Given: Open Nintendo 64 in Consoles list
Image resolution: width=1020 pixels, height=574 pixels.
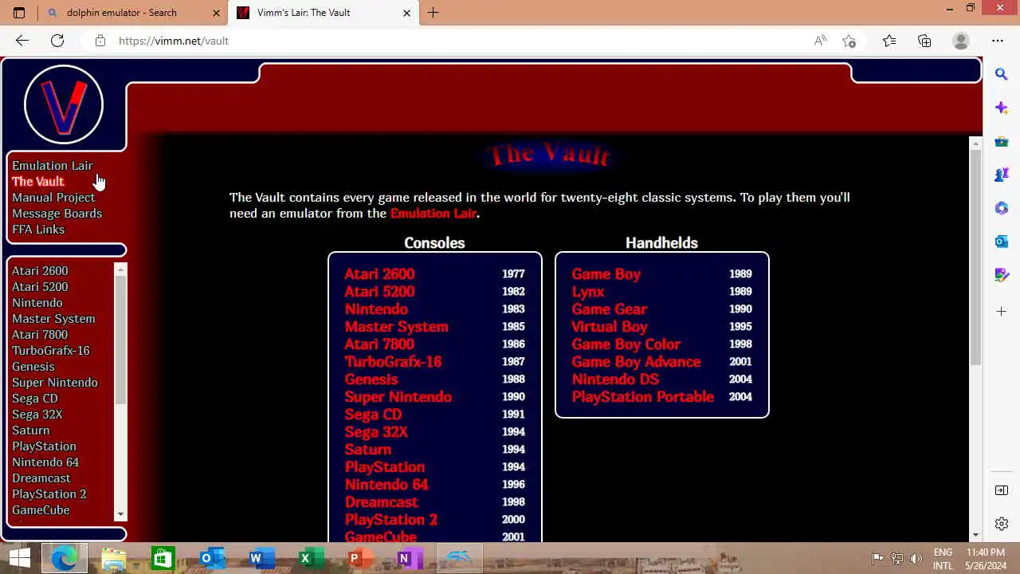Looking at the screenshot, I should [x=386, y=485].
